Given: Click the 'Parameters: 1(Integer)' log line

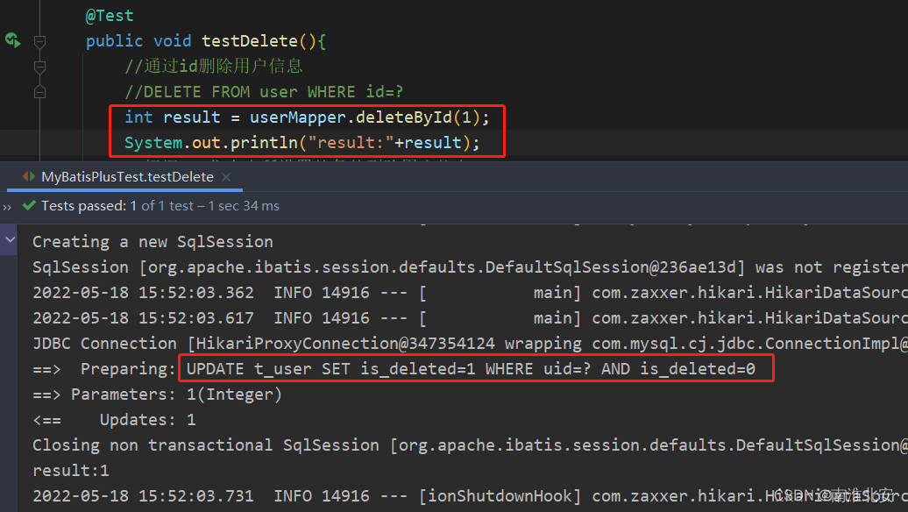Looking at the screenshot, I should click(x=157, y=395).
